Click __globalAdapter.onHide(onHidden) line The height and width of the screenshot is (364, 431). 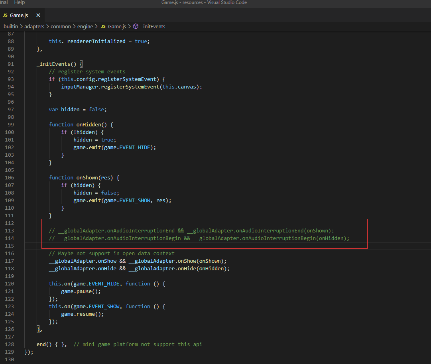tap(139, 269)
